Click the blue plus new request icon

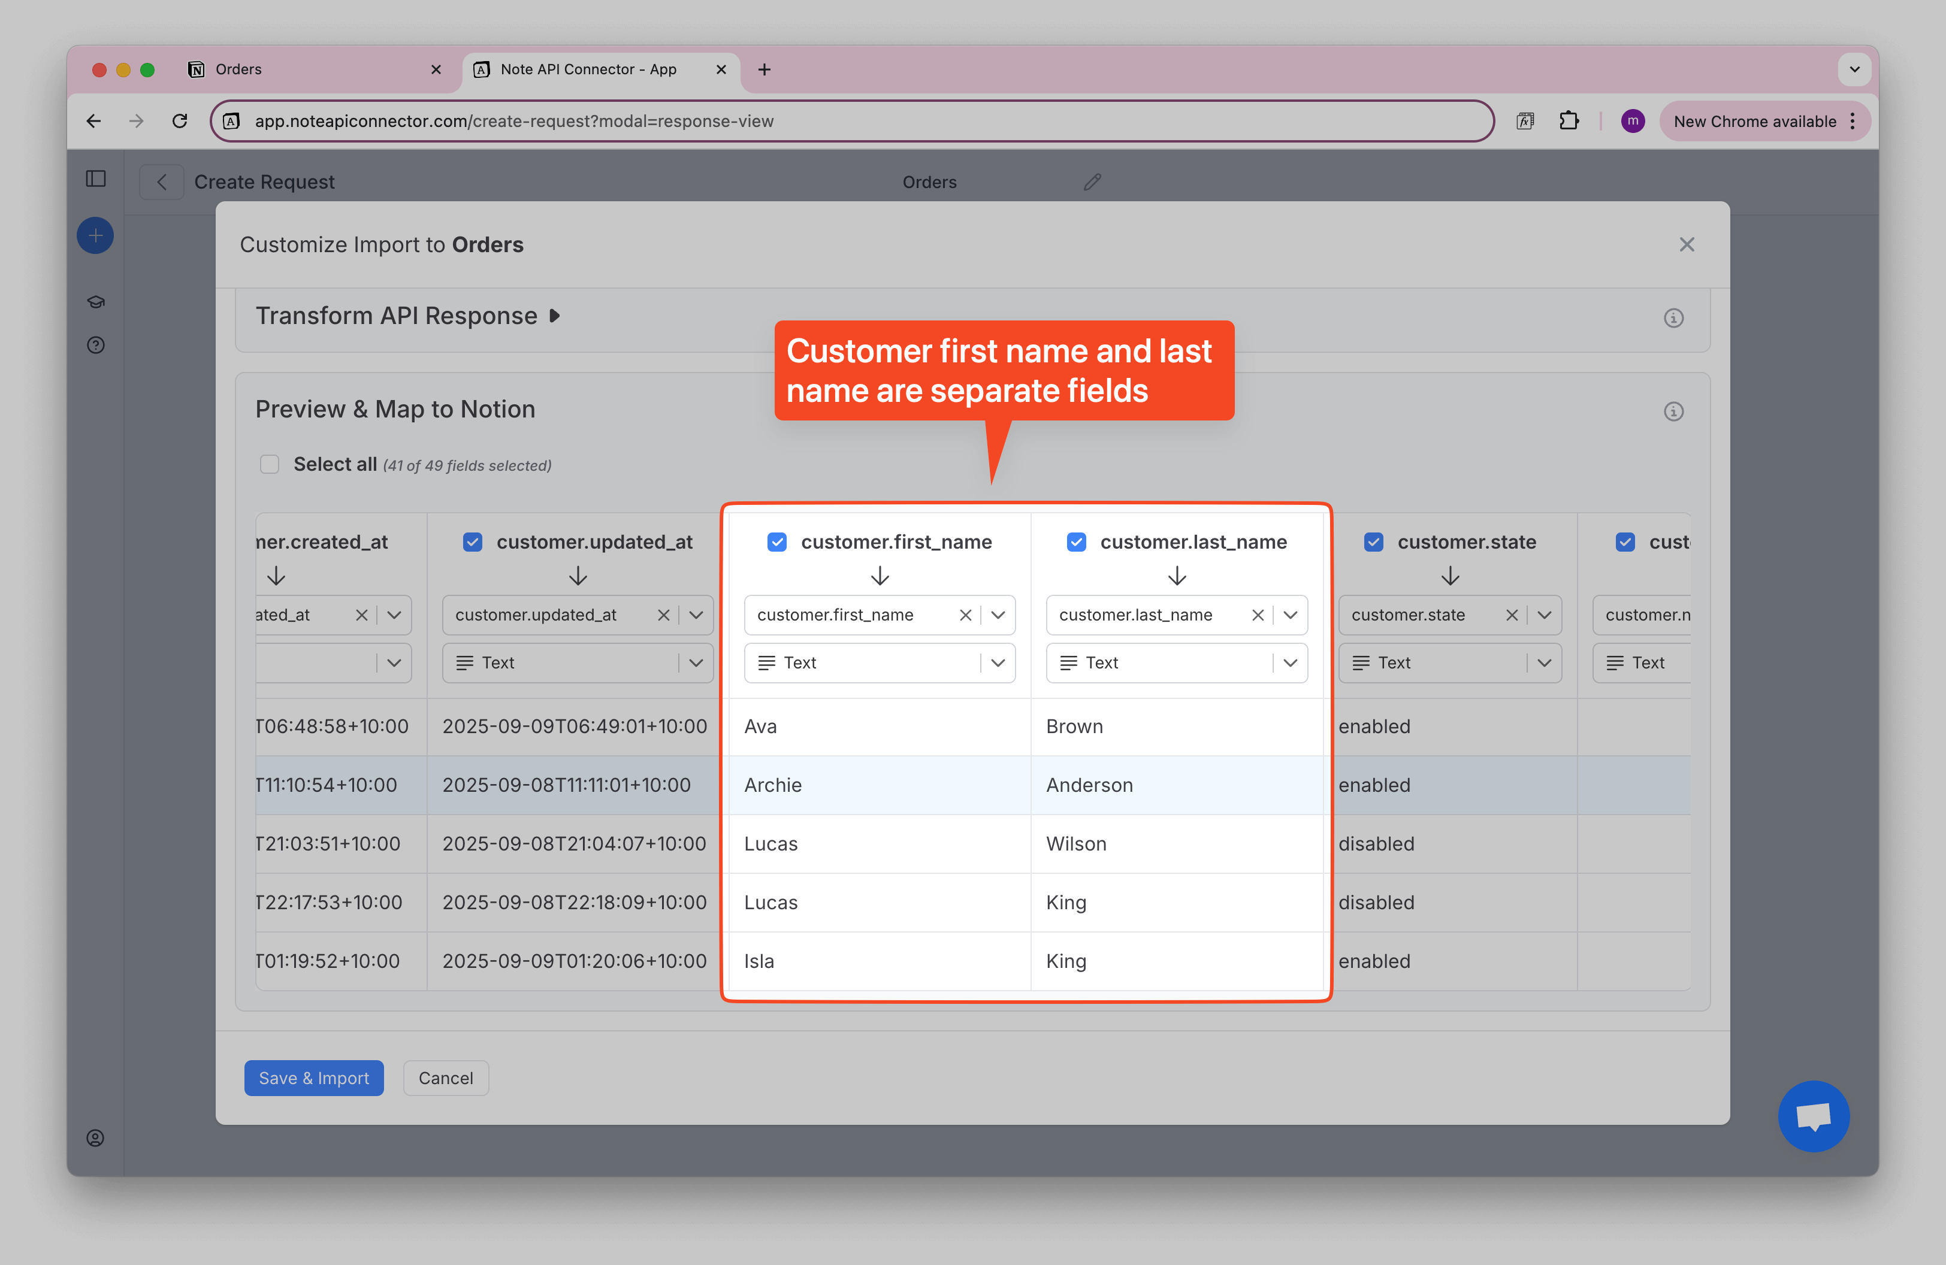96,236
